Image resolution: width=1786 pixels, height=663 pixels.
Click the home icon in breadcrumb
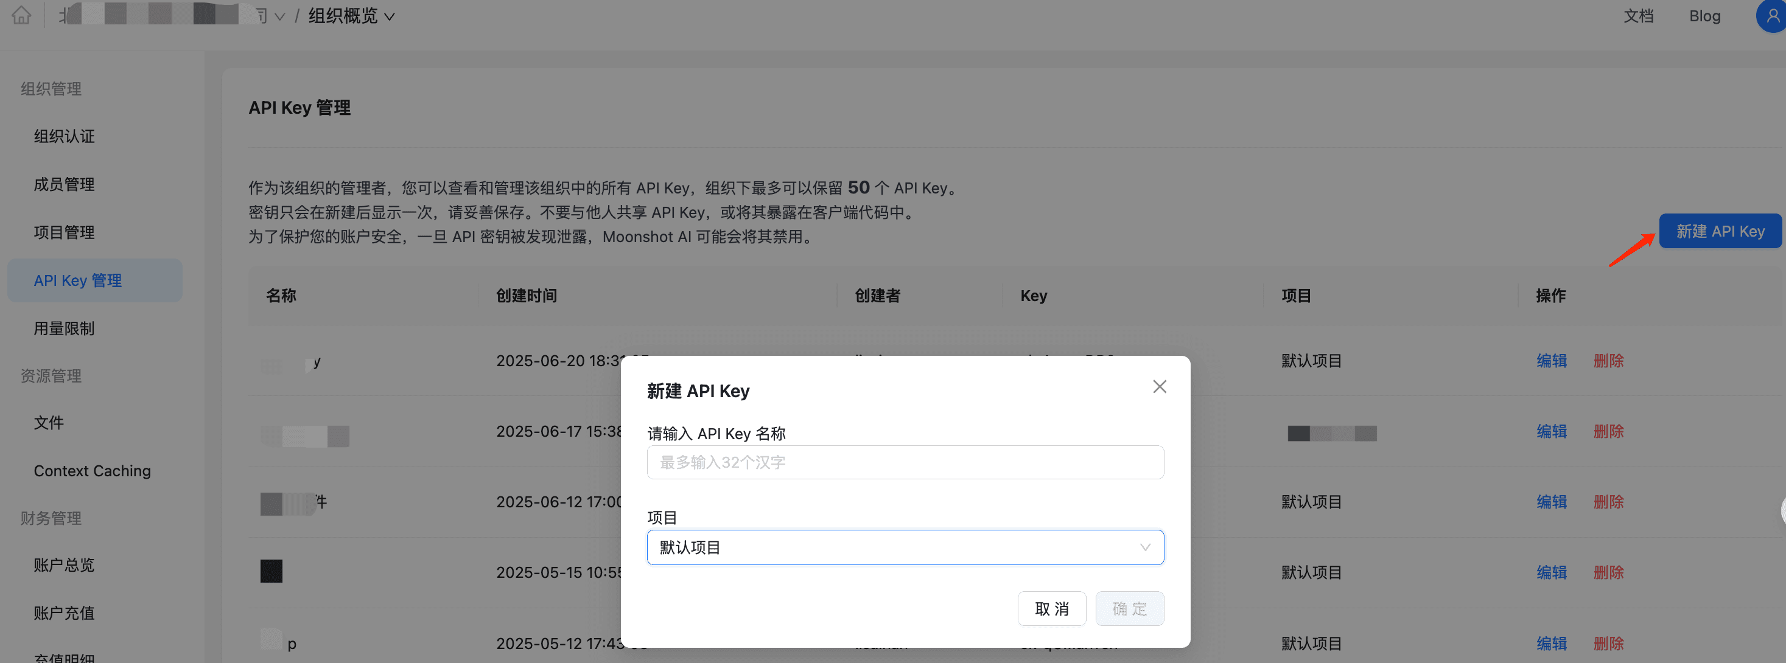(x=21, y=15)
